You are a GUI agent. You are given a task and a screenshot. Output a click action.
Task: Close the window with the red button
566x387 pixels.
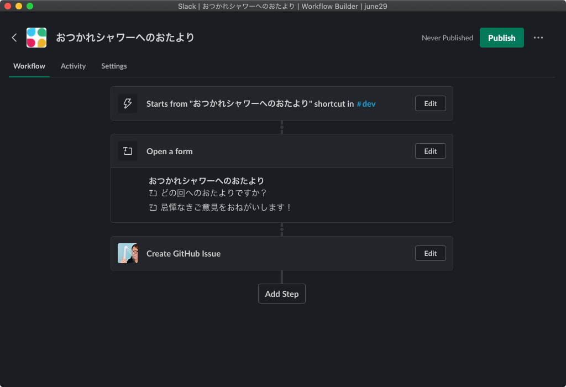(8, 6)
